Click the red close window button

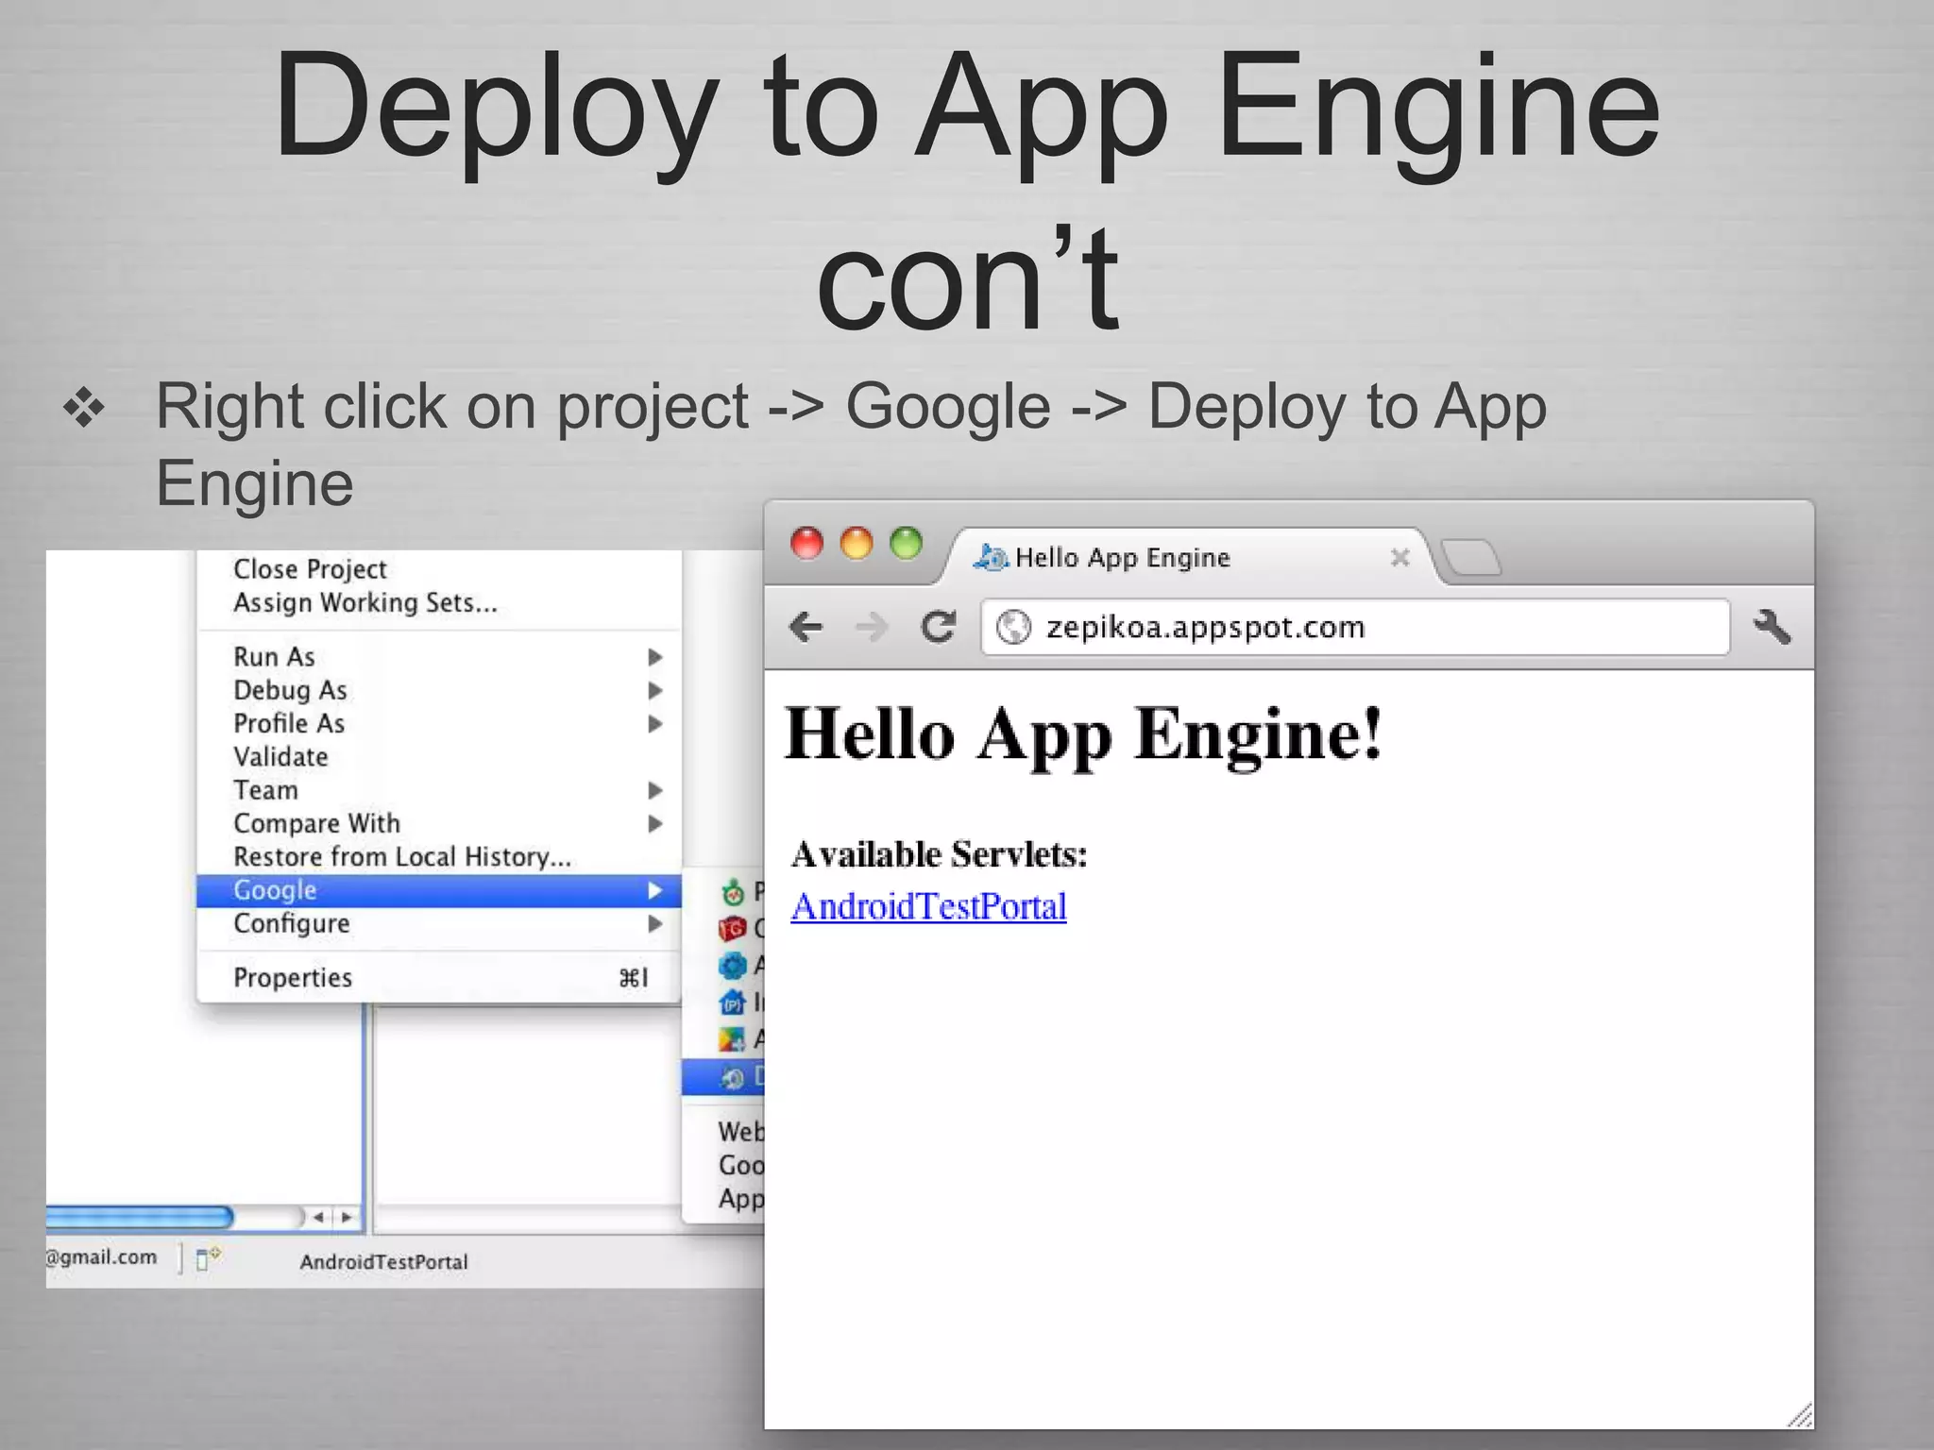point(806,544)
